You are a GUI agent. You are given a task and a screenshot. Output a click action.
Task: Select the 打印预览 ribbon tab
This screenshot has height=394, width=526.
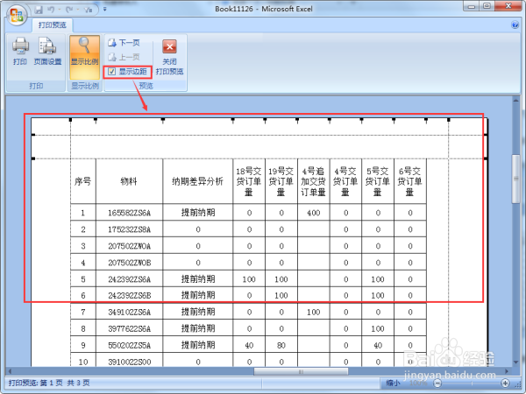pos(53,25)
